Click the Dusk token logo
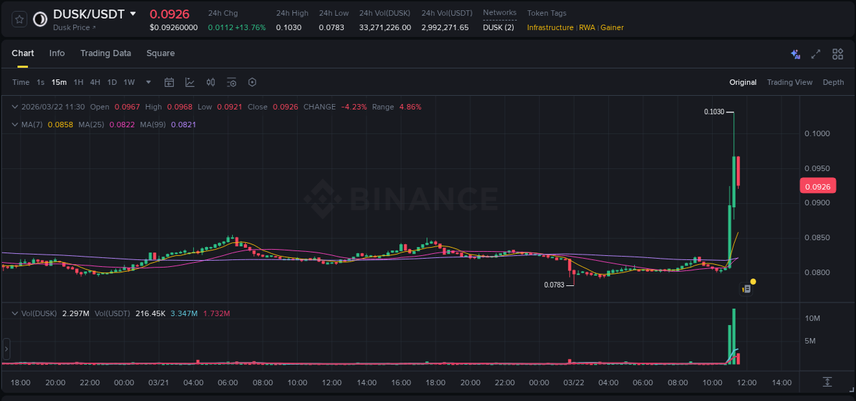This screenshot has width=856, height=401. 40,19
